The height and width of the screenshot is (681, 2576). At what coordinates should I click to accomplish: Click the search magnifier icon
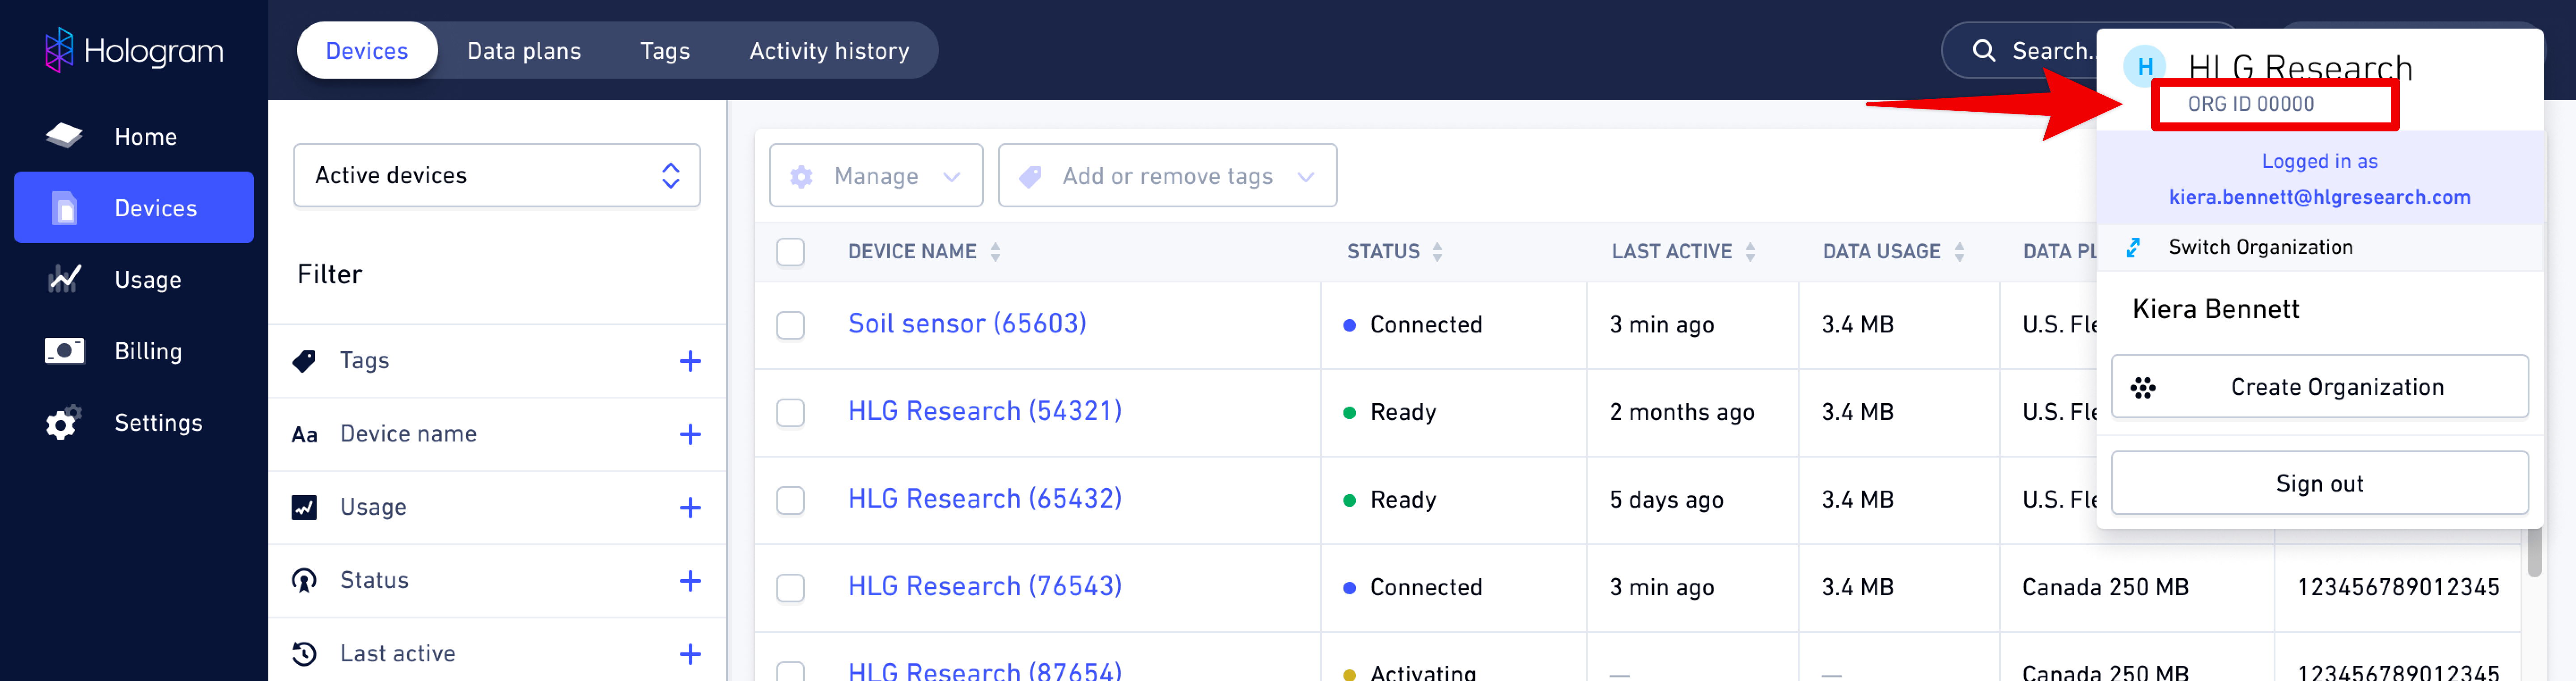[x=1983, y=51]
